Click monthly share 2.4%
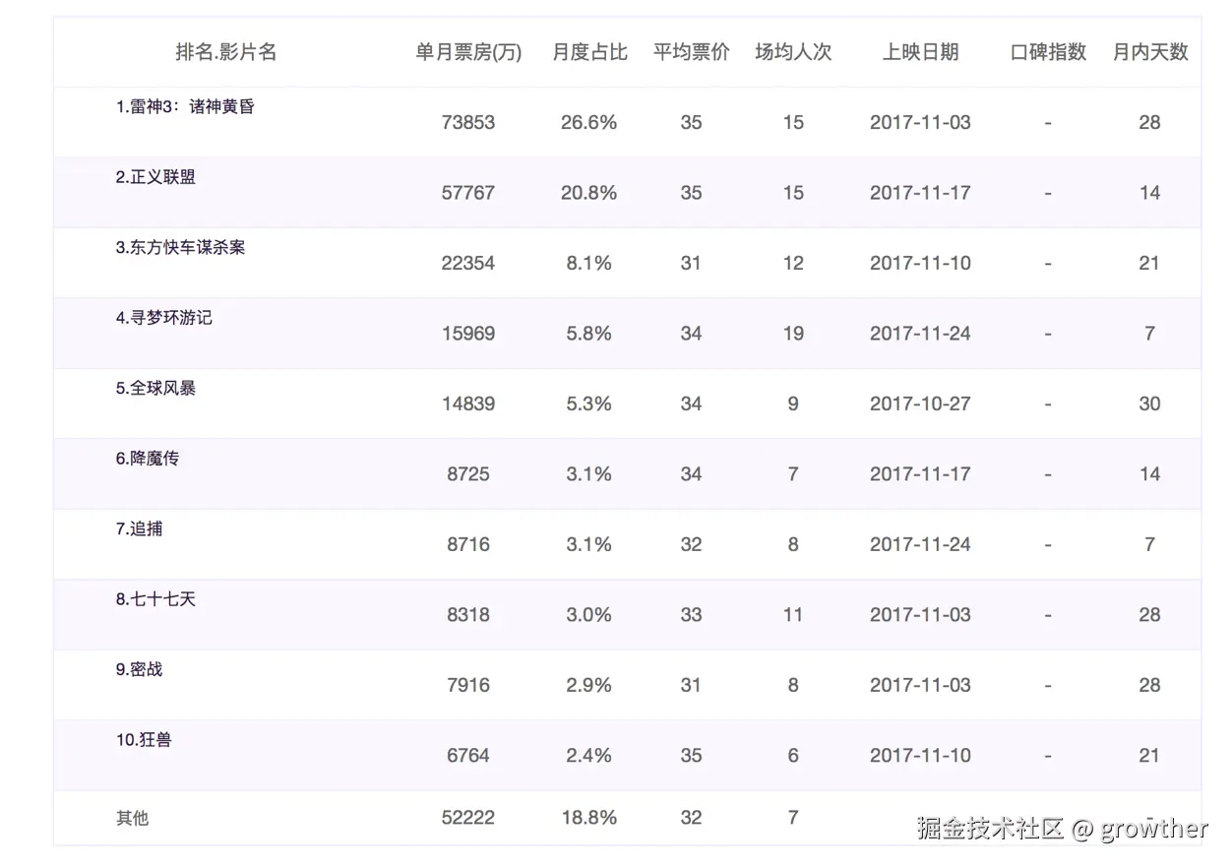Image resolution: width=1232 pixels, height=868 pixels. point(589,756)
